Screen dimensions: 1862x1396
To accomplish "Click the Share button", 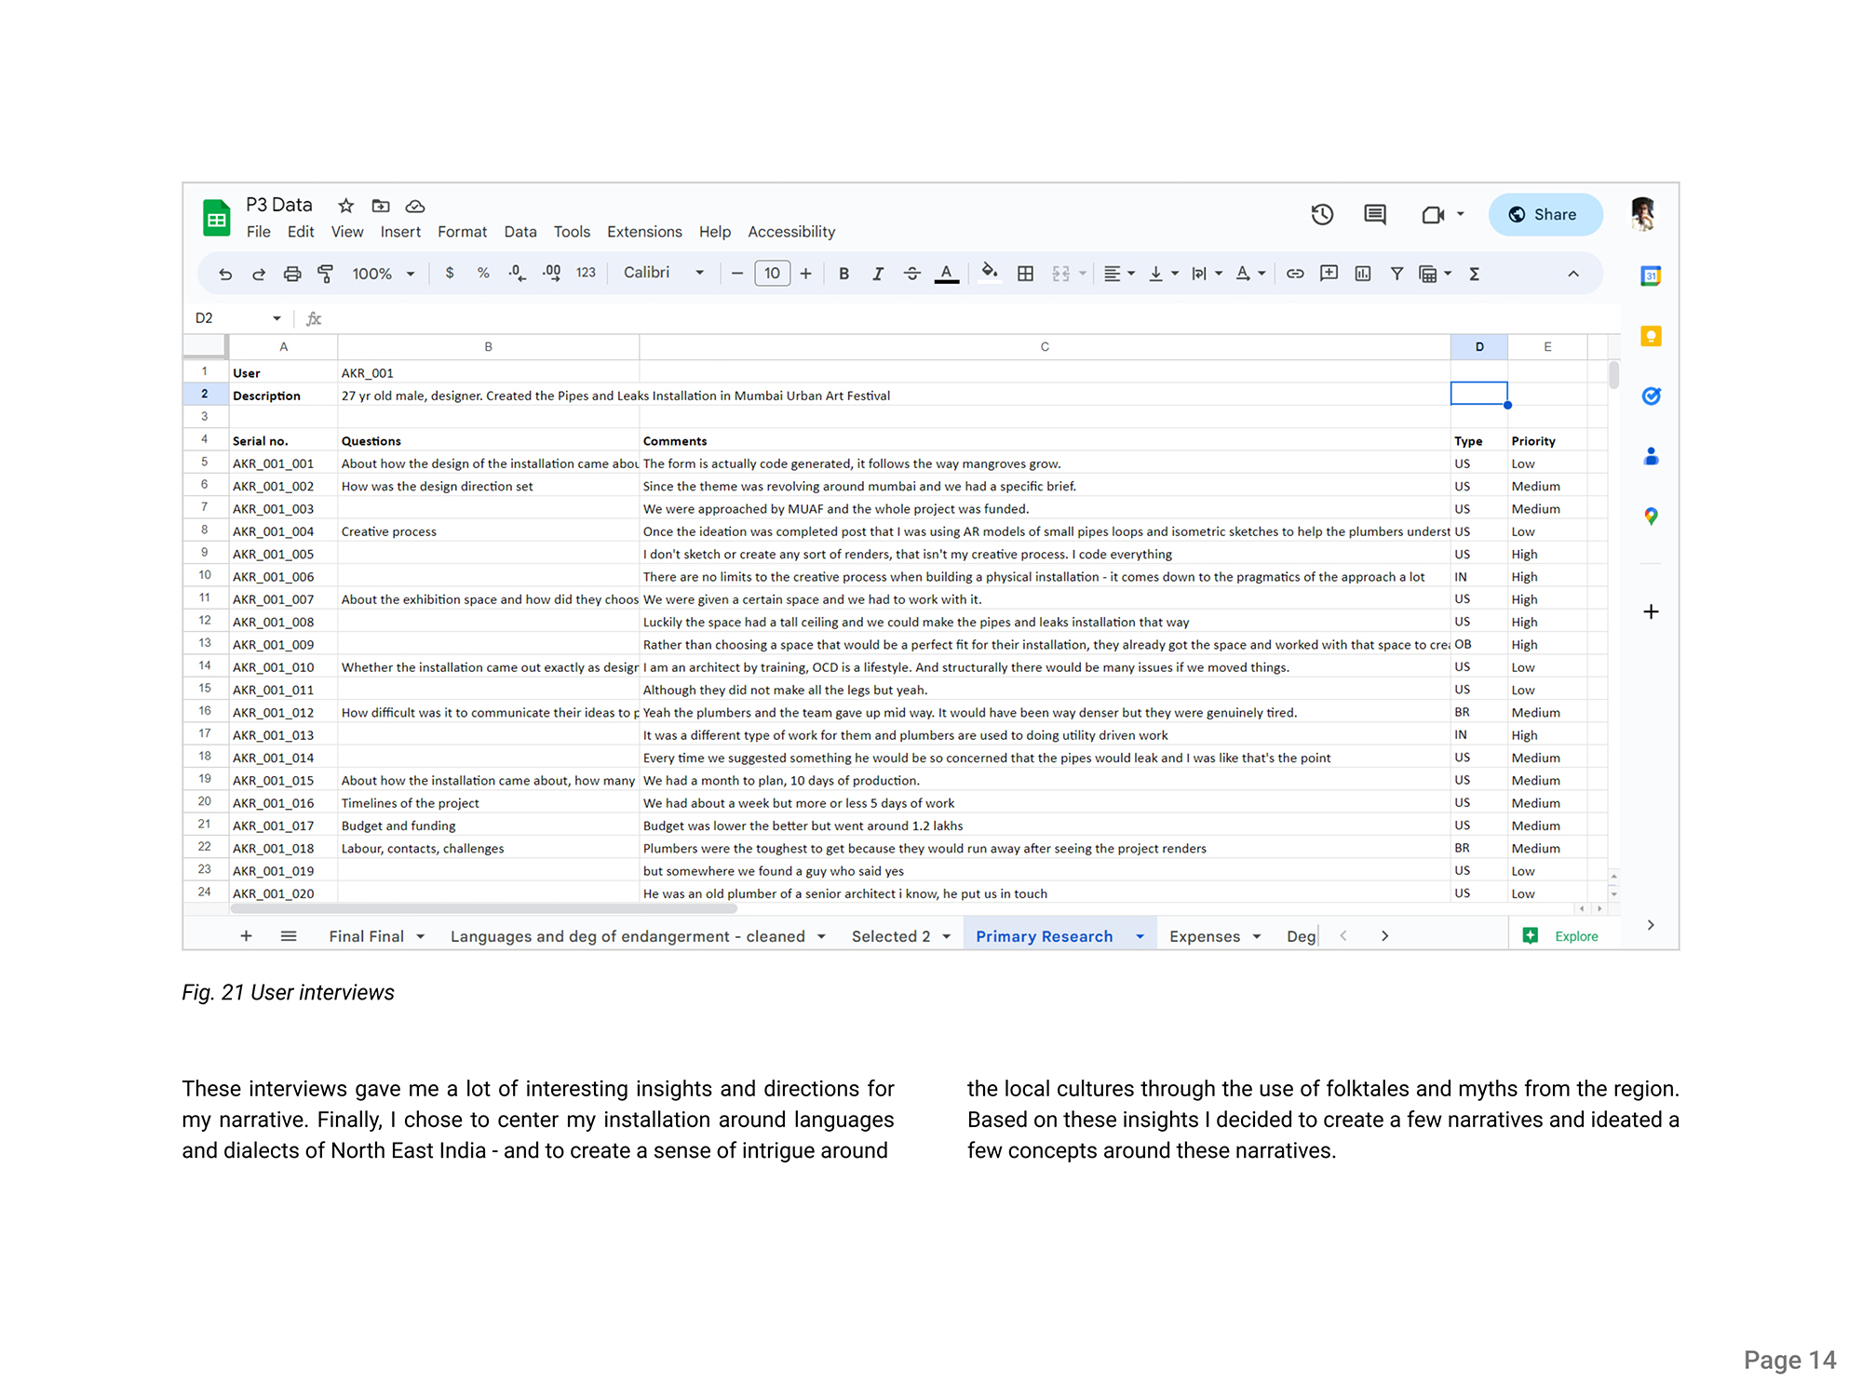I will pos(1545,215).
